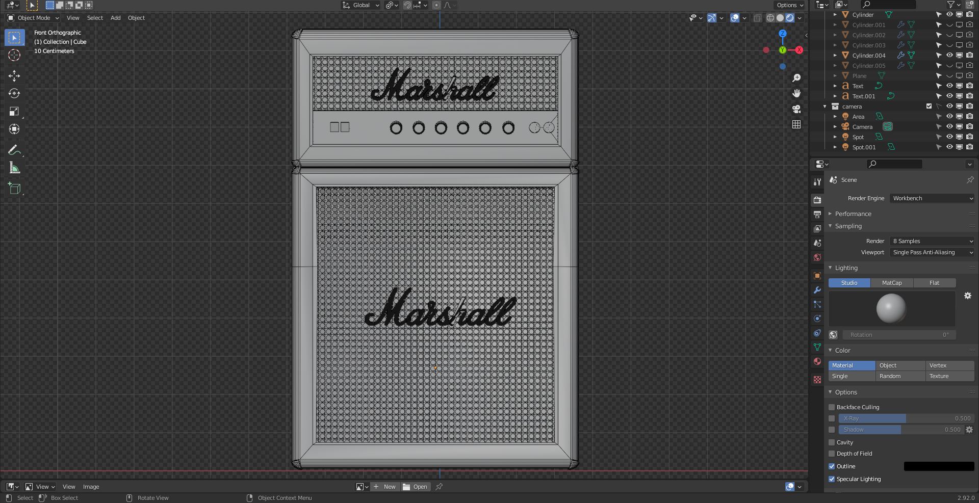Image resolution: width=979 pixels, height=503 pixels.
Task: Select the Measure tool
Action: pos(14,168)
